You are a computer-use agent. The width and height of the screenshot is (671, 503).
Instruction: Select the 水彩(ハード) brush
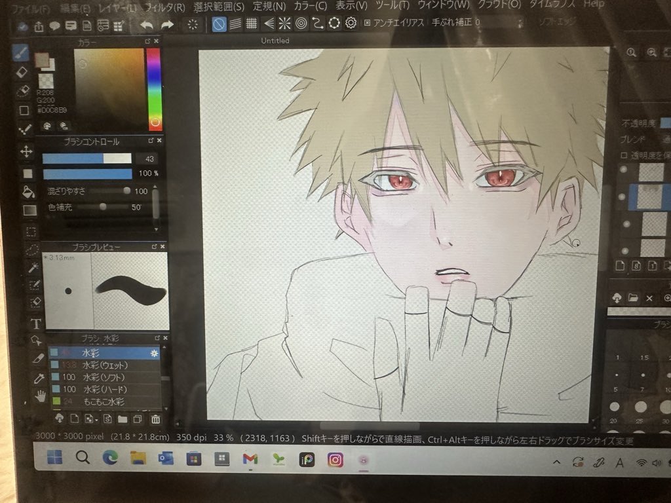pos(106,389)
